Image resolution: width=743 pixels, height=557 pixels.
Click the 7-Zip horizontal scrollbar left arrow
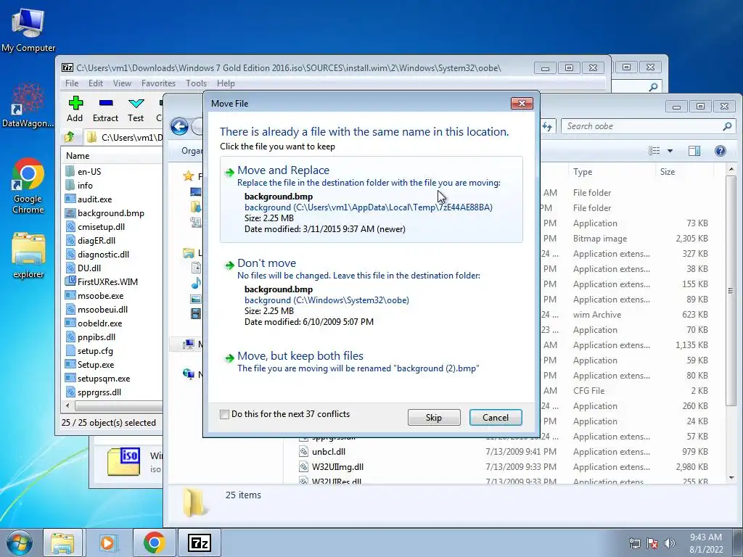[x=67, y=406]
